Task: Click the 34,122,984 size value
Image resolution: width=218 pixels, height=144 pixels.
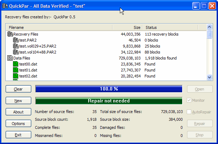Action: pyautogui.click(x=131, y=52)
